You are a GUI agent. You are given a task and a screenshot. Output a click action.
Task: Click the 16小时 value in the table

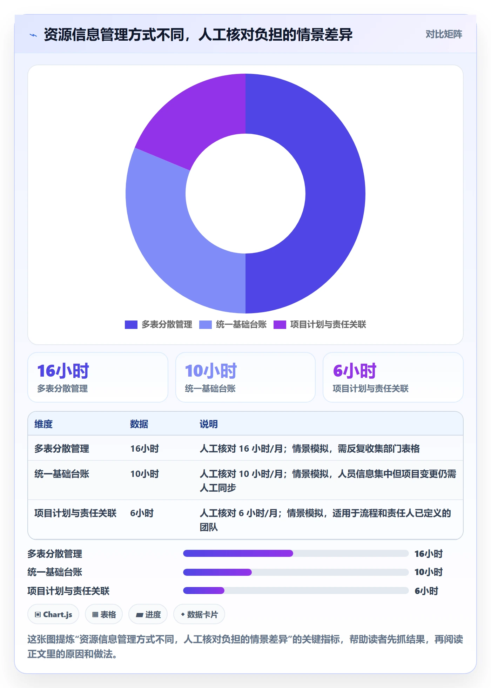[144, 448]
